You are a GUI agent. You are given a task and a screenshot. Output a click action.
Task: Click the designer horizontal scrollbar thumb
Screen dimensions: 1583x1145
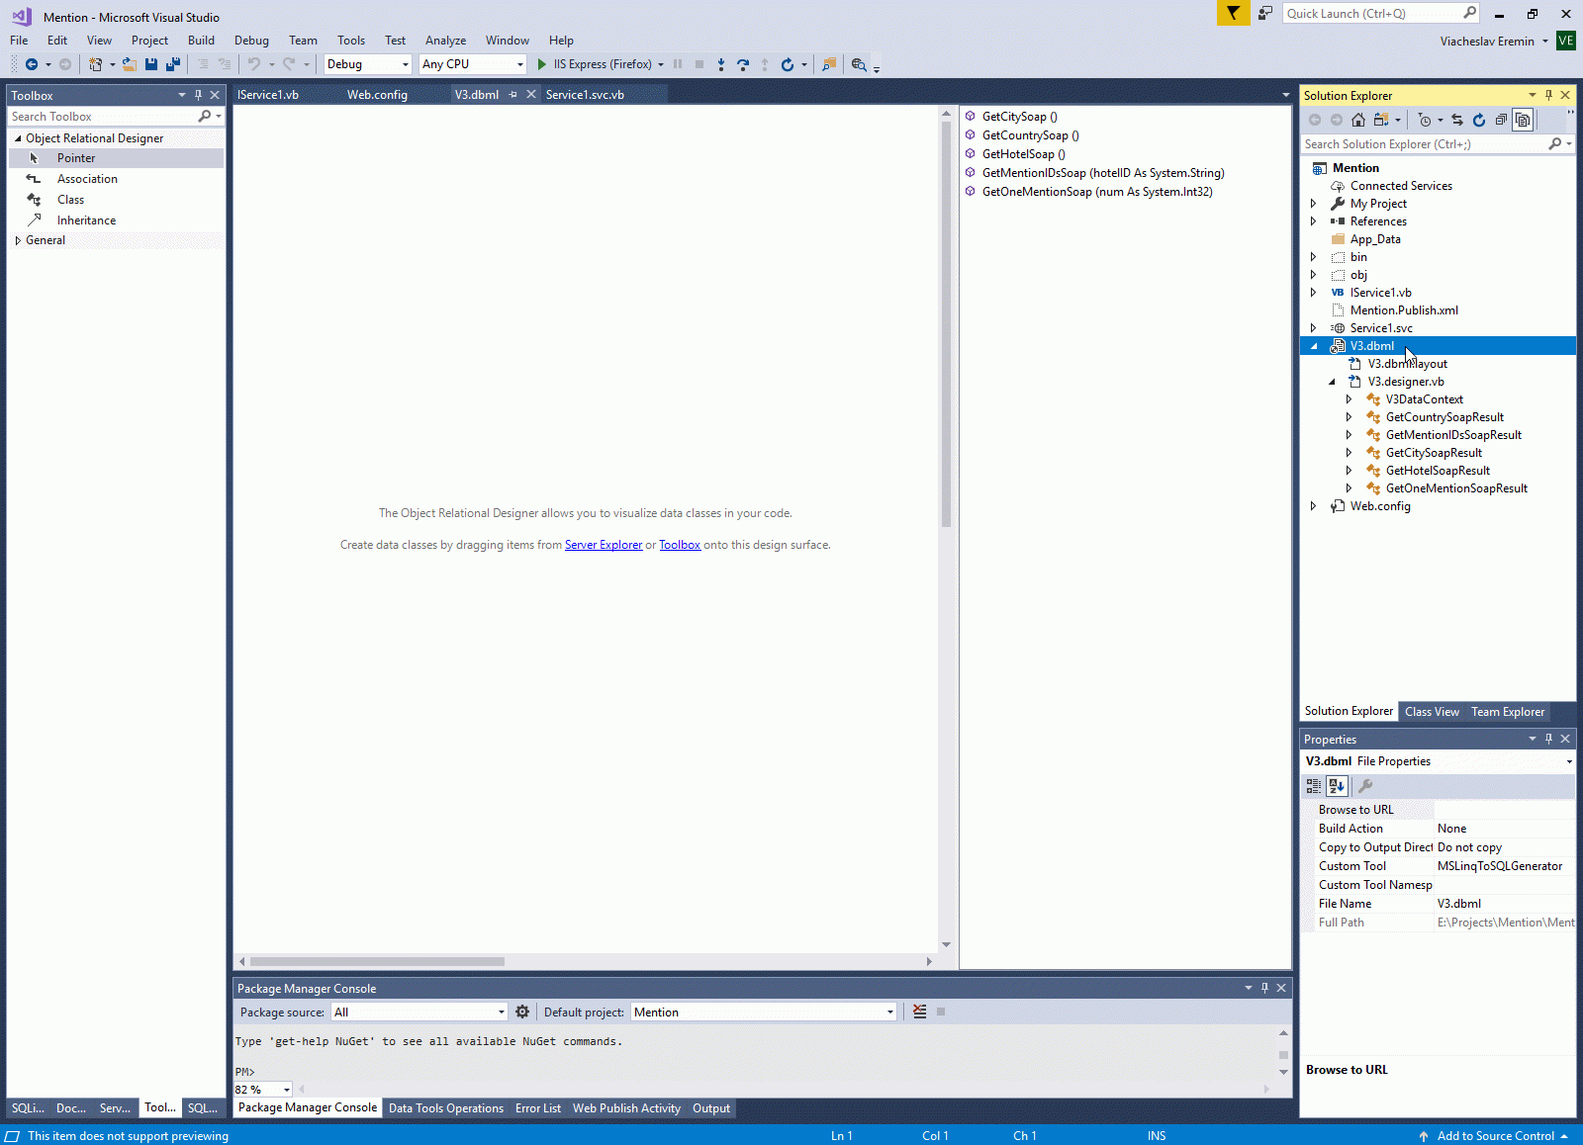pyautogui.click(x=377, y=961)
